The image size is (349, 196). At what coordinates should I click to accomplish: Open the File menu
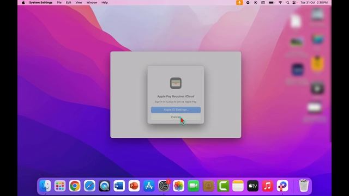[59, 3]
